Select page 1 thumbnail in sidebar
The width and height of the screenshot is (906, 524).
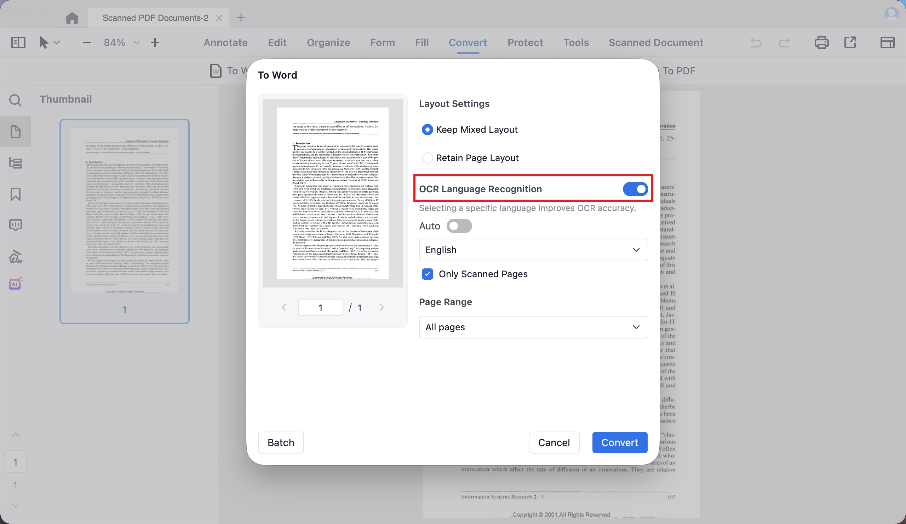[124, 222]
